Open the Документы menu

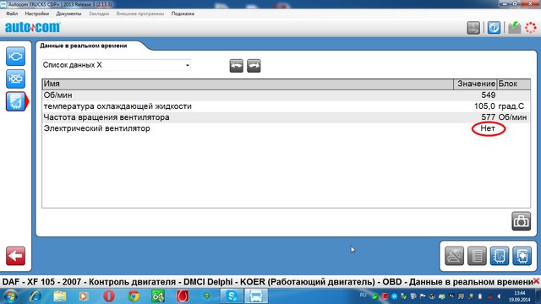68,14
